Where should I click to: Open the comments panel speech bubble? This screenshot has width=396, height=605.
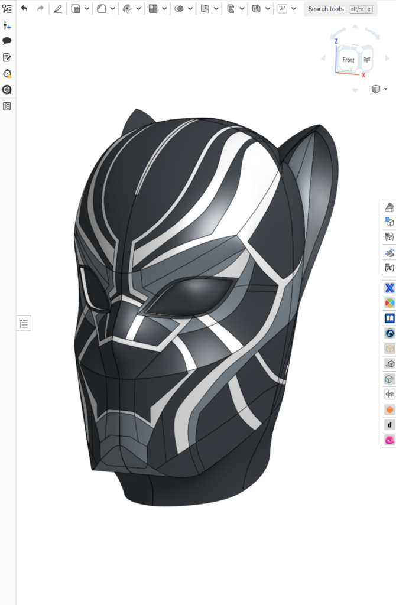7,41
